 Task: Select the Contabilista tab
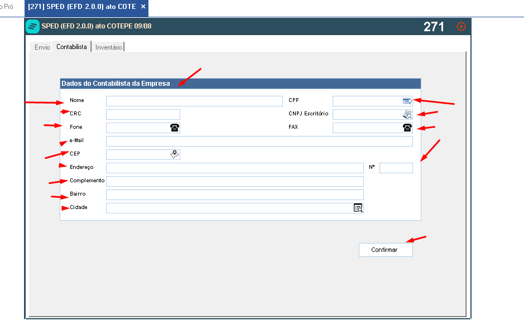click(71, 47)
